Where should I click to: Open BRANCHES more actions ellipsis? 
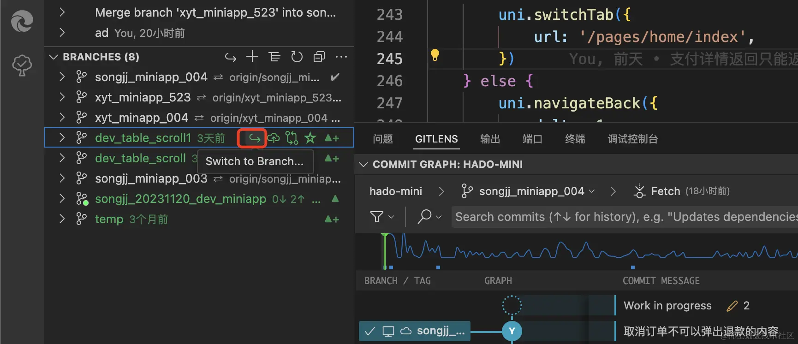(x=341, y=57)
